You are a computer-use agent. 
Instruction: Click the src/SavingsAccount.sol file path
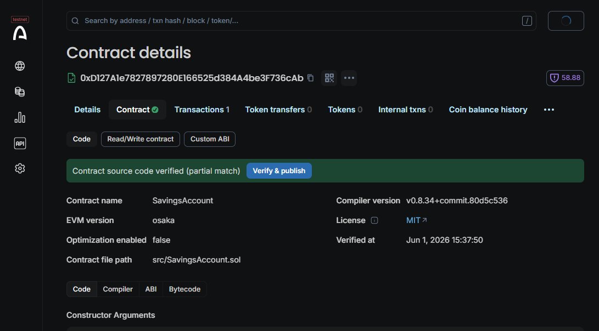click(x=197, y=260)
